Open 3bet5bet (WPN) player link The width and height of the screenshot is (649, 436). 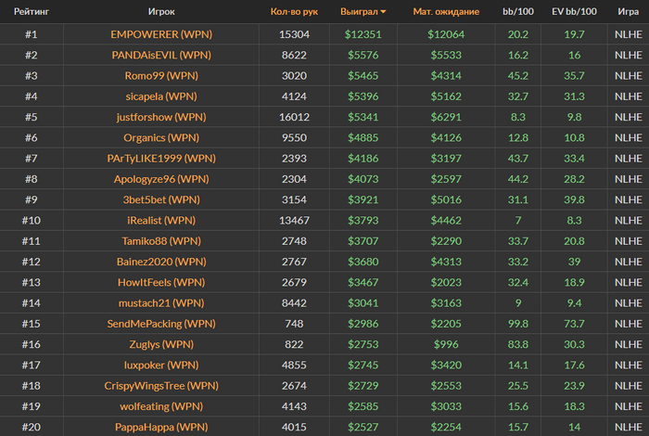tap(161, 199)
